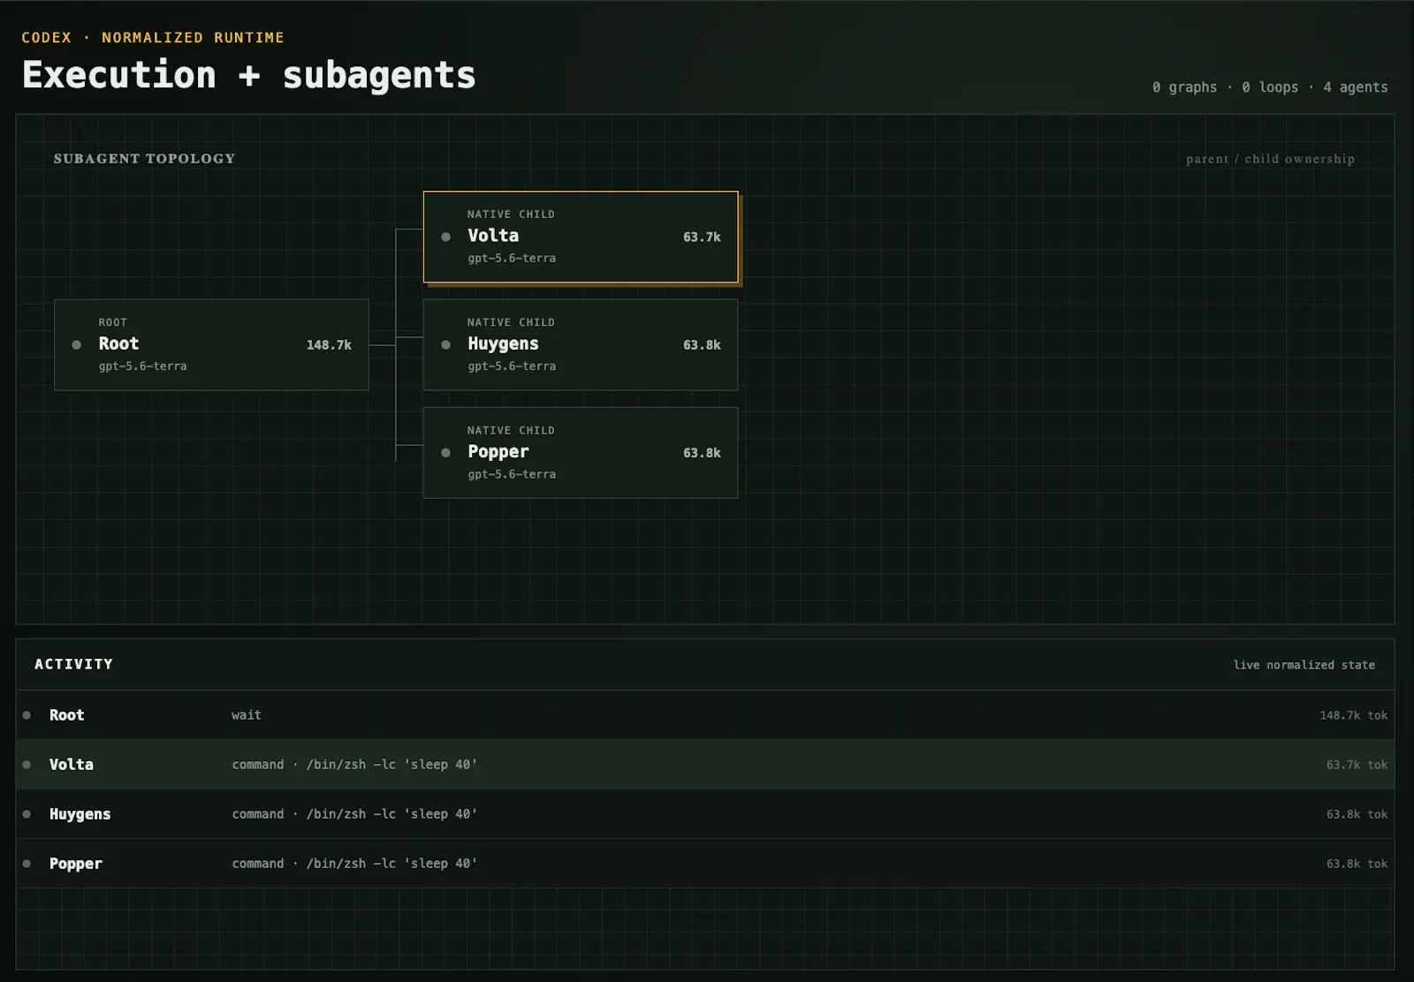Click the 'NATIVE CHILD' label on Popper card
Viewport: 1414px width, 982px height.
coord(511,430)
